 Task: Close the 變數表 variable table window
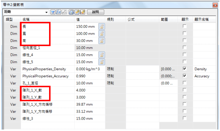point(215,5)
